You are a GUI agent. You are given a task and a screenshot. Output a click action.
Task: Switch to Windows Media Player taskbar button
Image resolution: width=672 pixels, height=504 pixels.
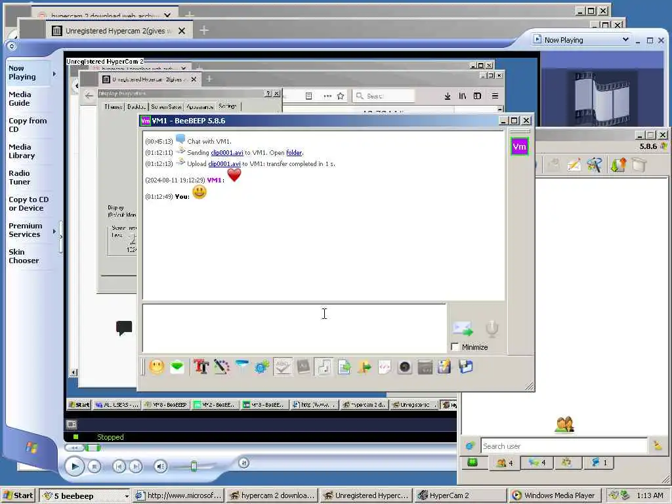tap(555, 496)
